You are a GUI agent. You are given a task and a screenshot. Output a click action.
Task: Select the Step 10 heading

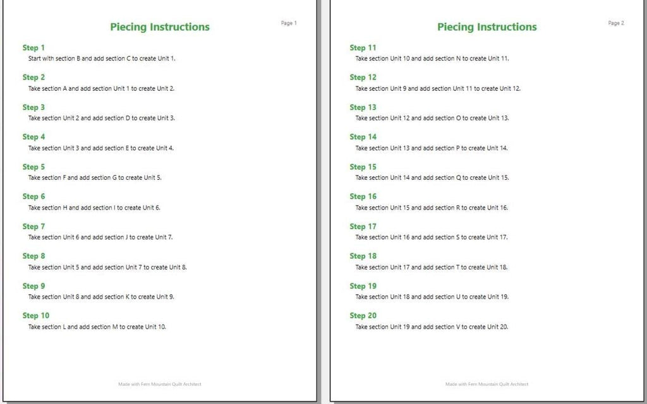(x=36, y=316)
